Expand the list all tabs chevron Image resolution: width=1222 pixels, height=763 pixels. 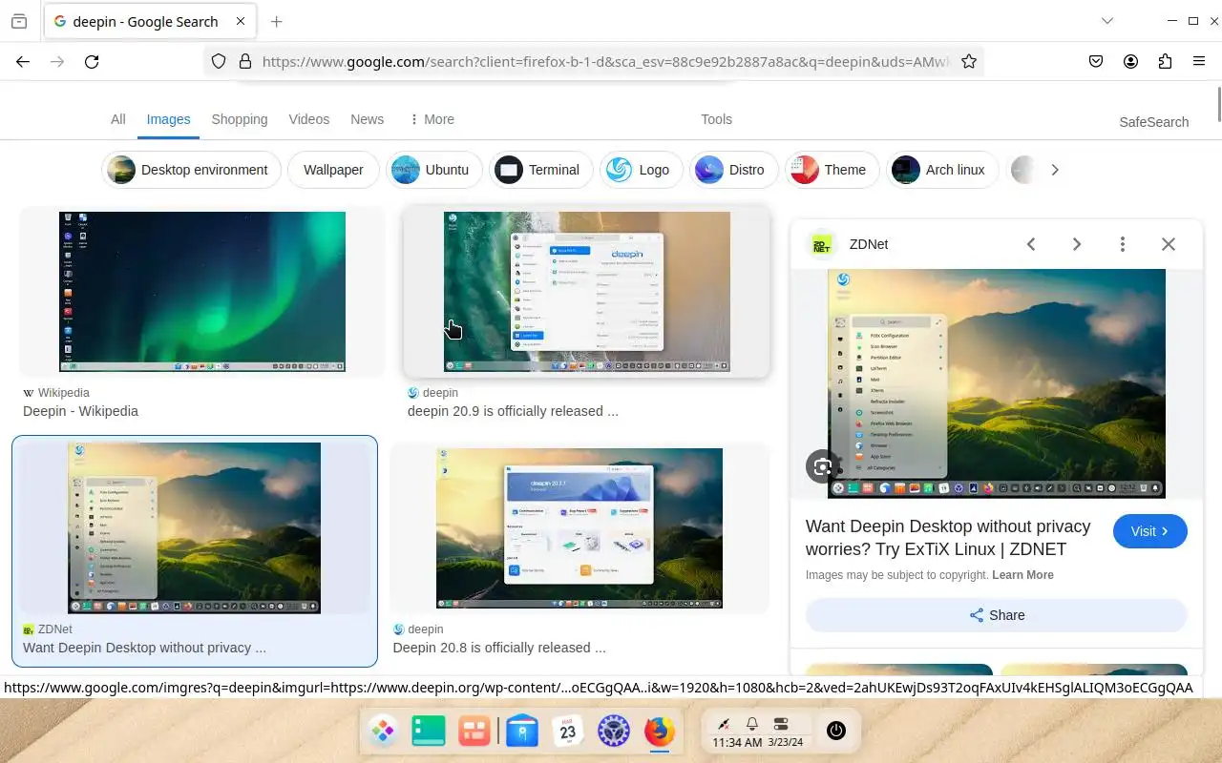(1107, 21)
